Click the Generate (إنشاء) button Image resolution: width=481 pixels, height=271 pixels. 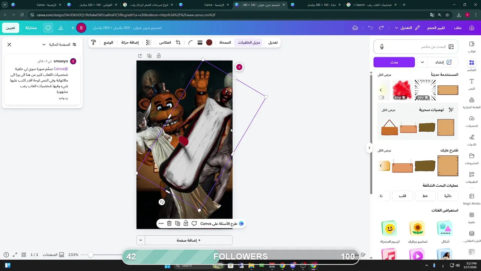tap(443, 62)
